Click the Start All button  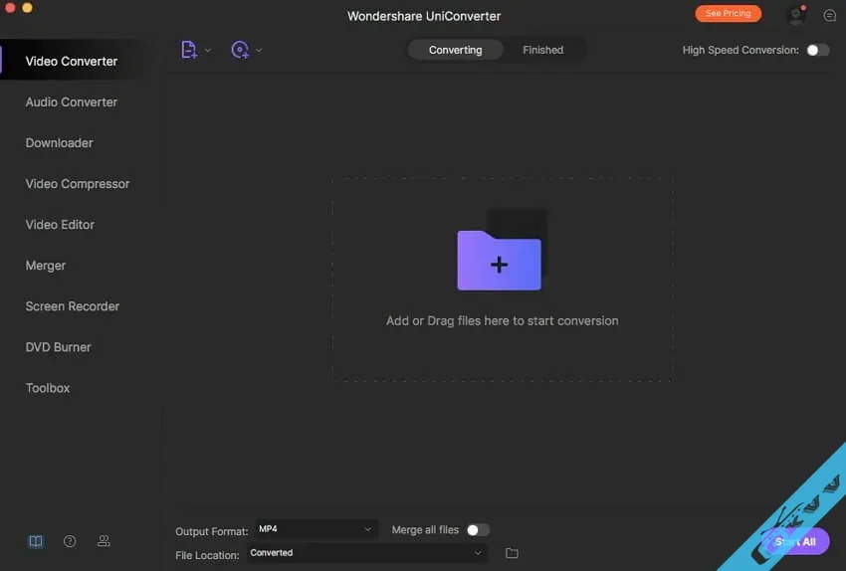point(795,542)
